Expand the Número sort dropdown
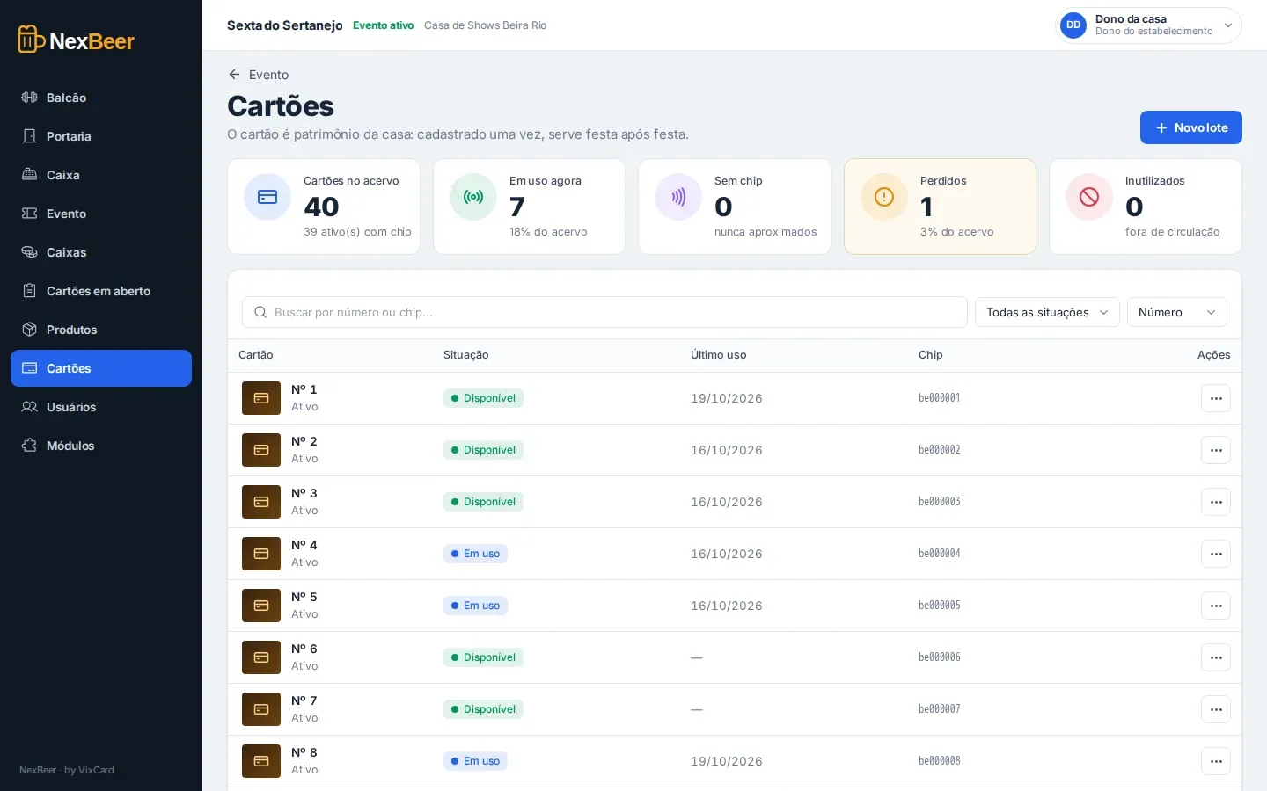This screenshot has width=1267, height=791. [1177, 312]
